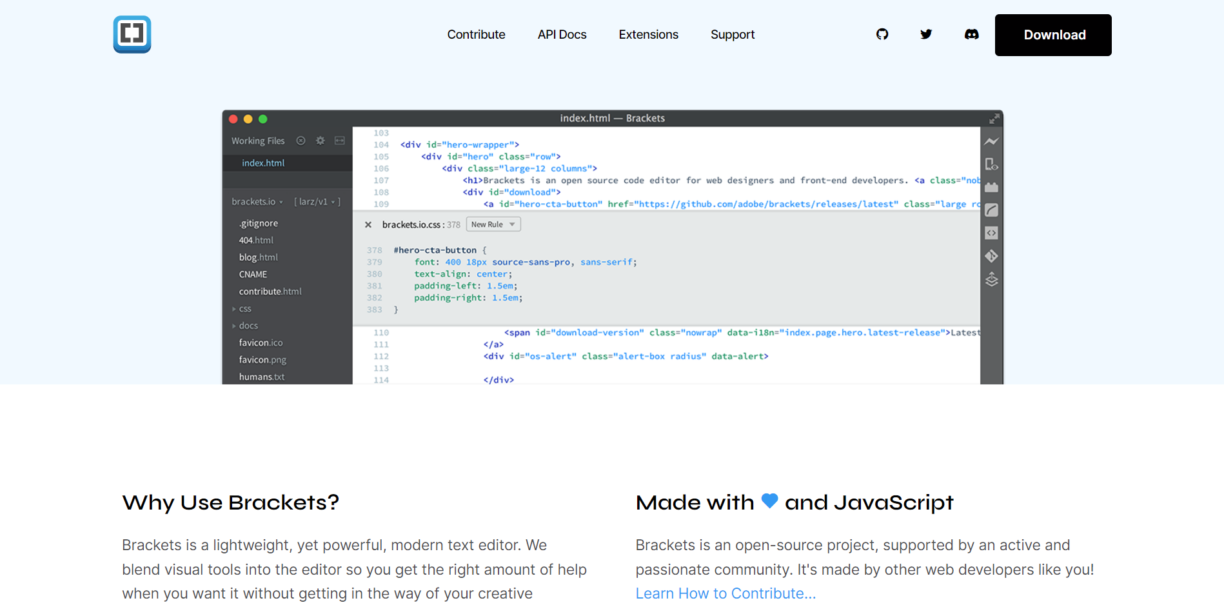Select the CNAME file
Viewport: 1224px width, 605px height.
pyautogui.click(x=253, y=274)
